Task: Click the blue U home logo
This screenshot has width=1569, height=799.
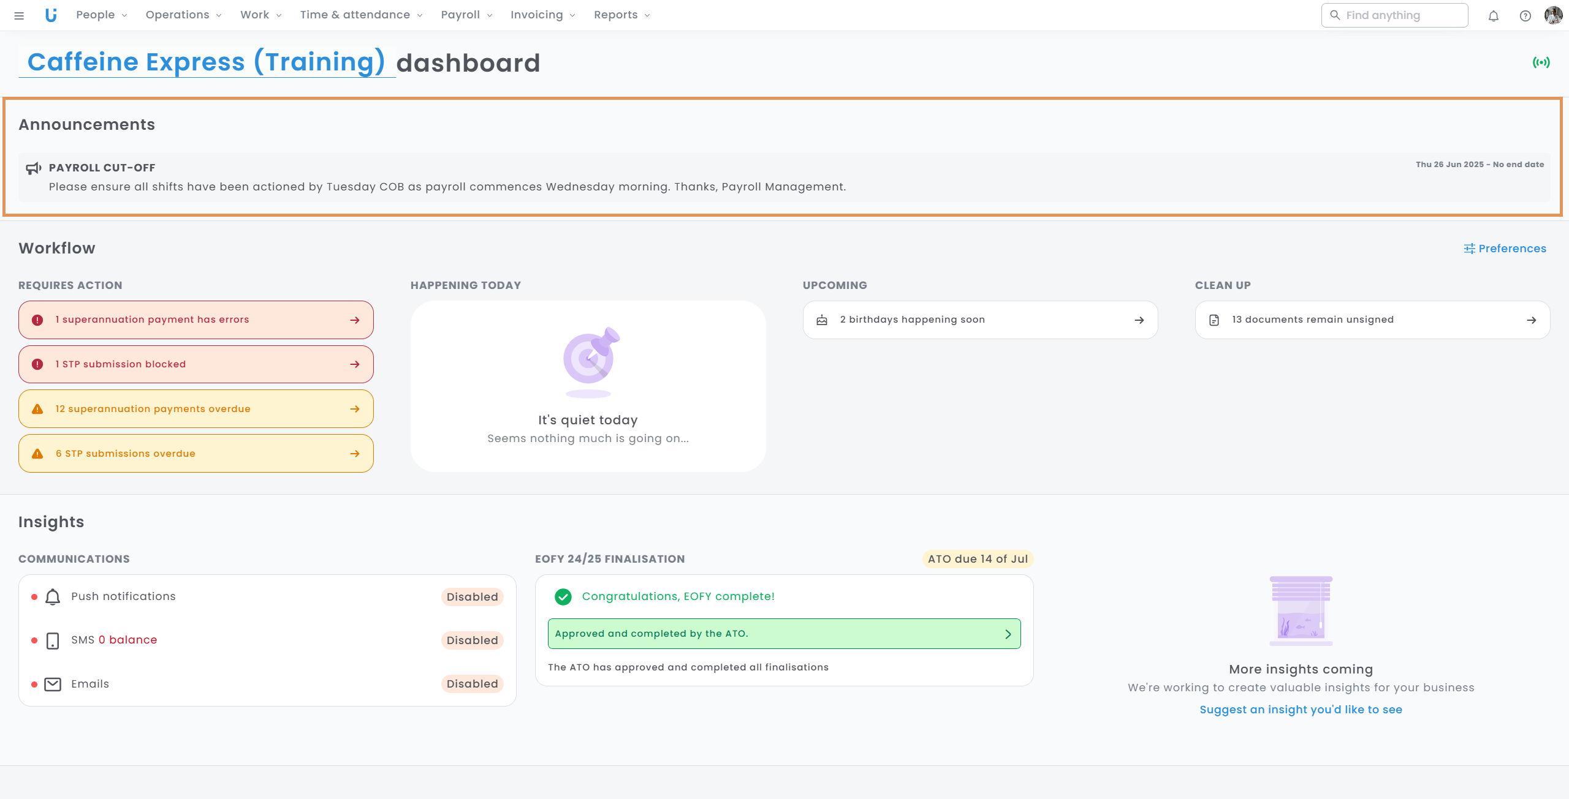Action: 51,15
